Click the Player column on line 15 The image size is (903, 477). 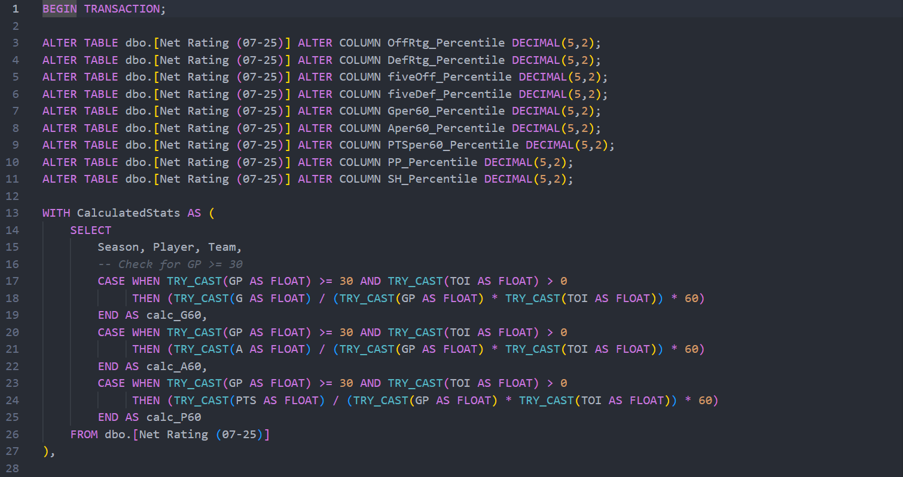tap(173, 247)
